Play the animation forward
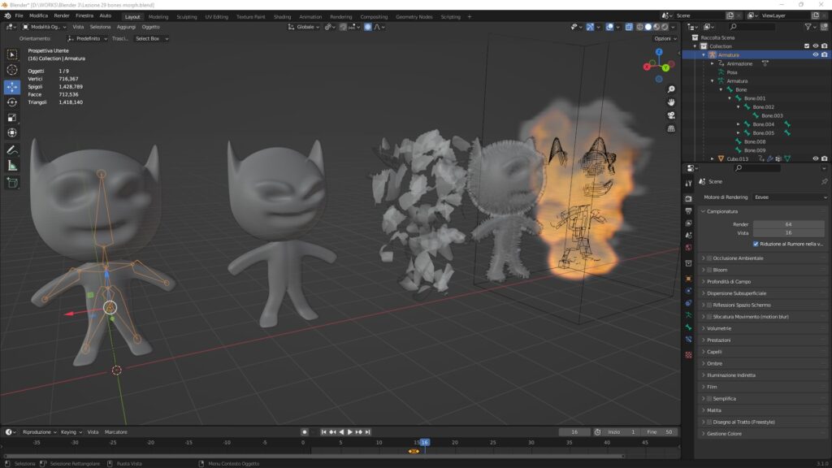 (x=349, y=432)
